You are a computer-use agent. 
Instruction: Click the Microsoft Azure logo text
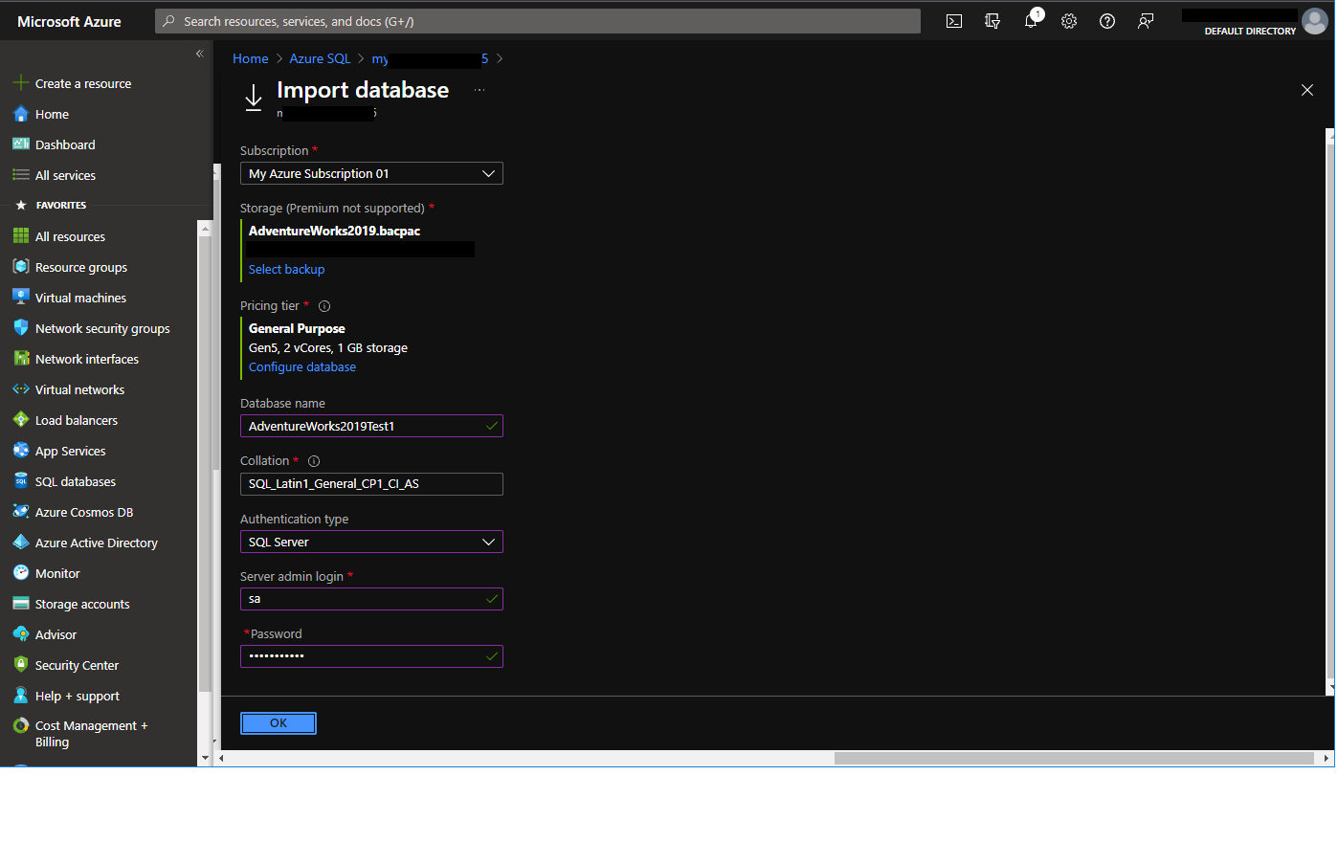click(x=69, y=21)
